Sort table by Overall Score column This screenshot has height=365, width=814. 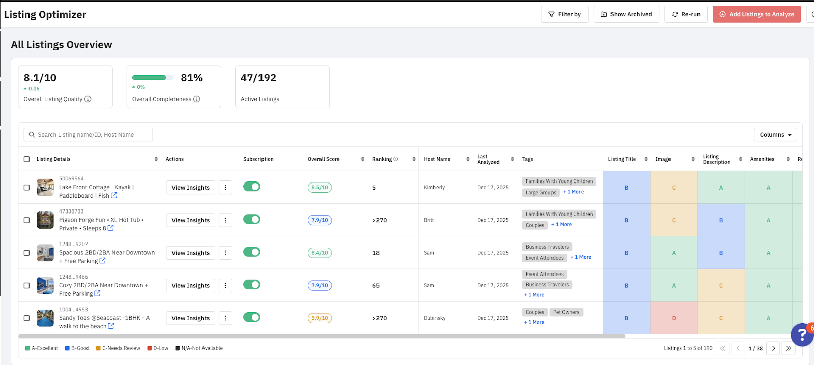[363, 159]
